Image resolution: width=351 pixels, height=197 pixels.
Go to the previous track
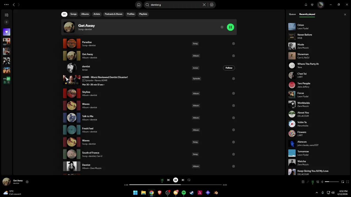click(168, 180)
